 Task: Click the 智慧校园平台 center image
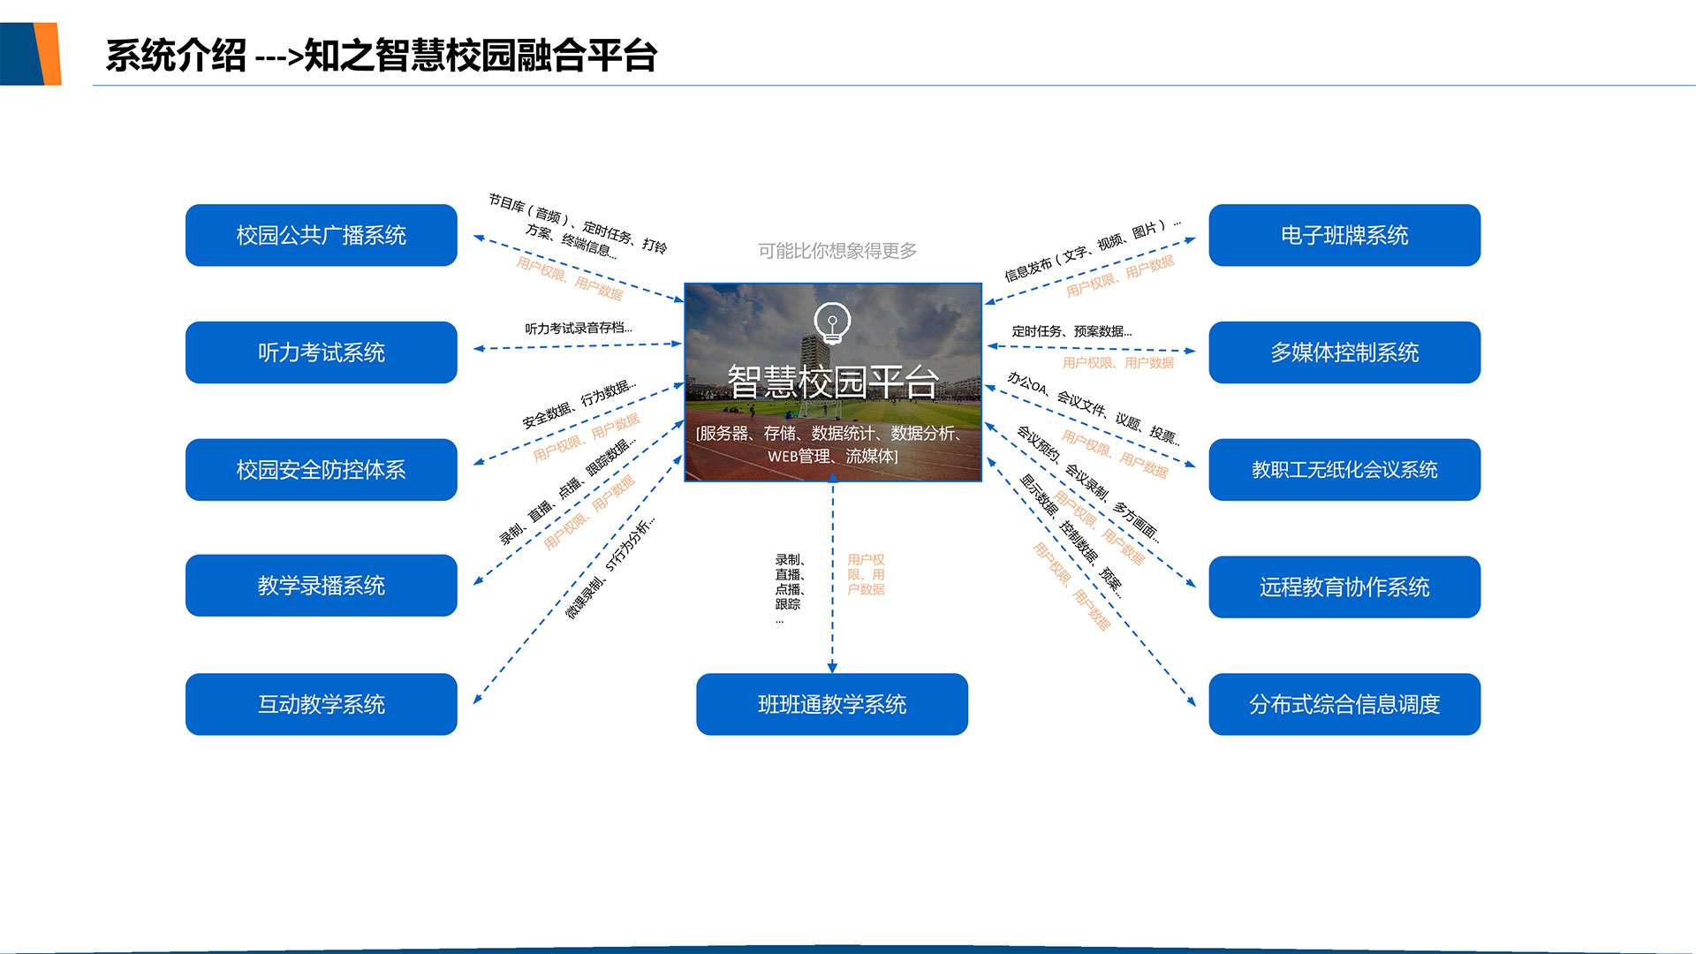833,382
